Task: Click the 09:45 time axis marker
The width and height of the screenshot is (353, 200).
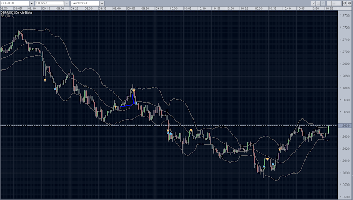Action: 131,9
